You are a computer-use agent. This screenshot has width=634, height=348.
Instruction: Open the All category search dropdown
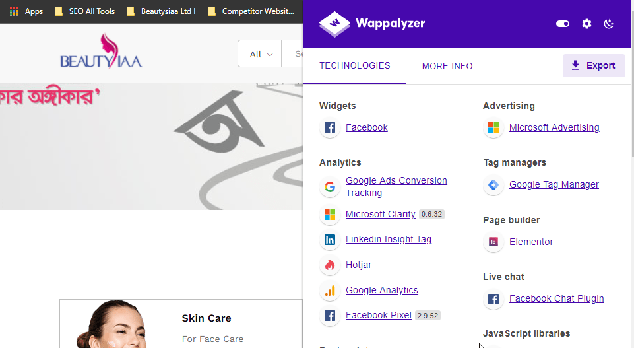pyautogui.click(x=259, y=54)
